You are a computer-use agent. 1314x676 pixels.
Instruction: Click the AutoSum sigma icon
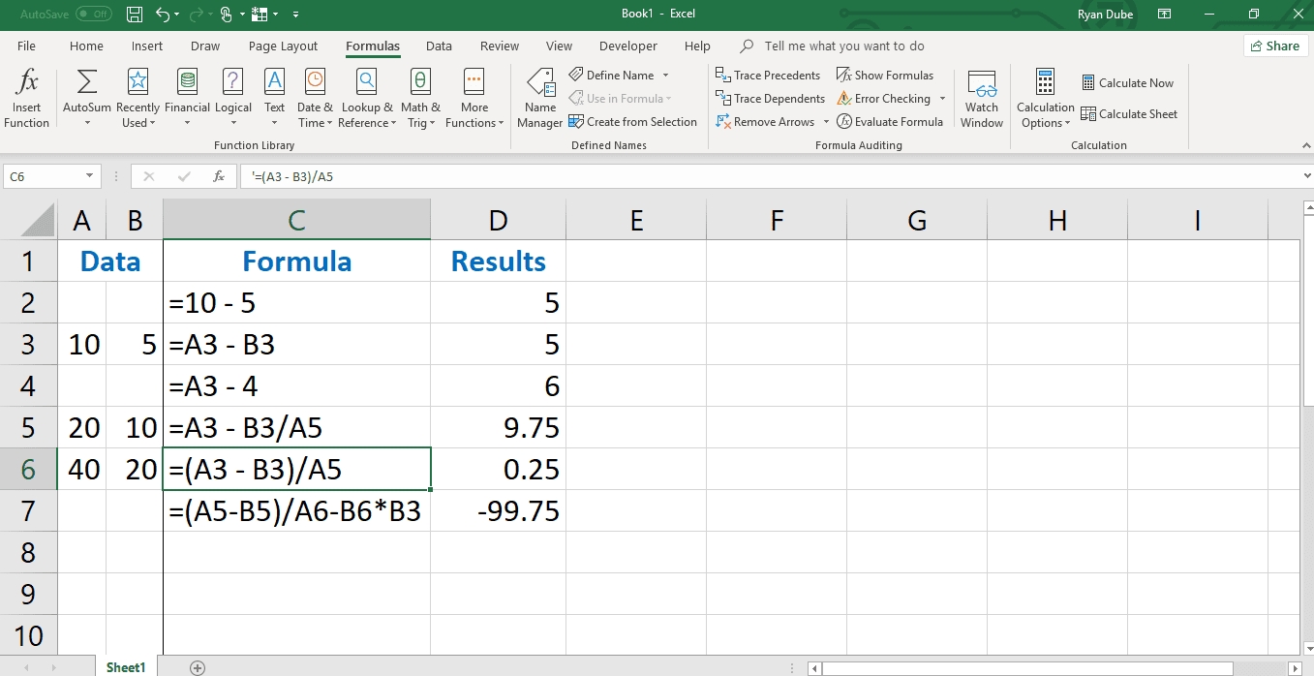click(87, 81)
